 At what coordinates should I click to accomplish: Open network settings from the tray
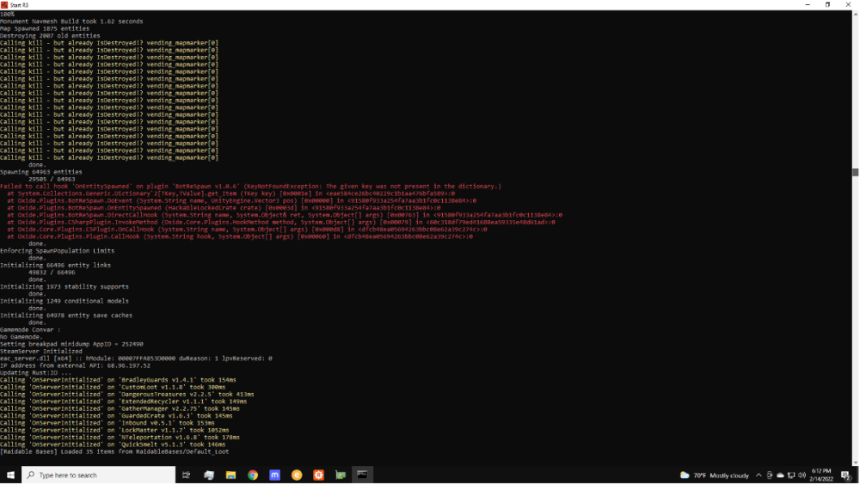pyautogui.click(x=790, y=475)
